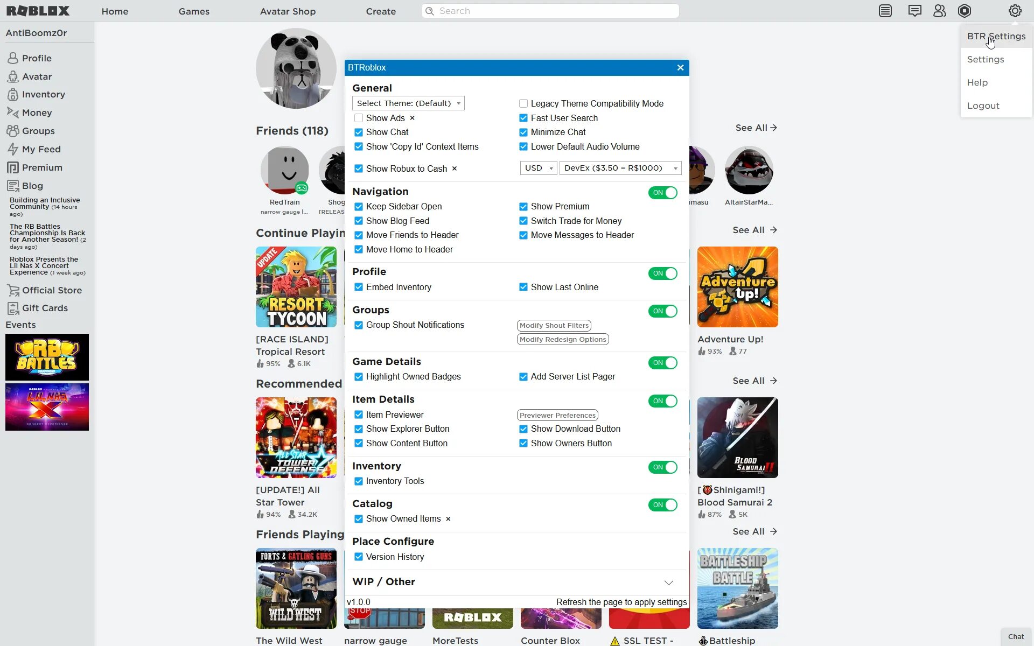Click the Groups sidebar icon
1034x646 pixels.
pos(12,130)
